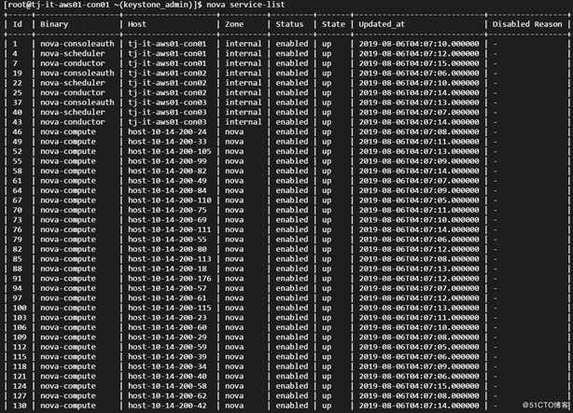Click enabled status in the Id 46 row
This screenshot has width=573, height=413.
(x=291, y=131)
